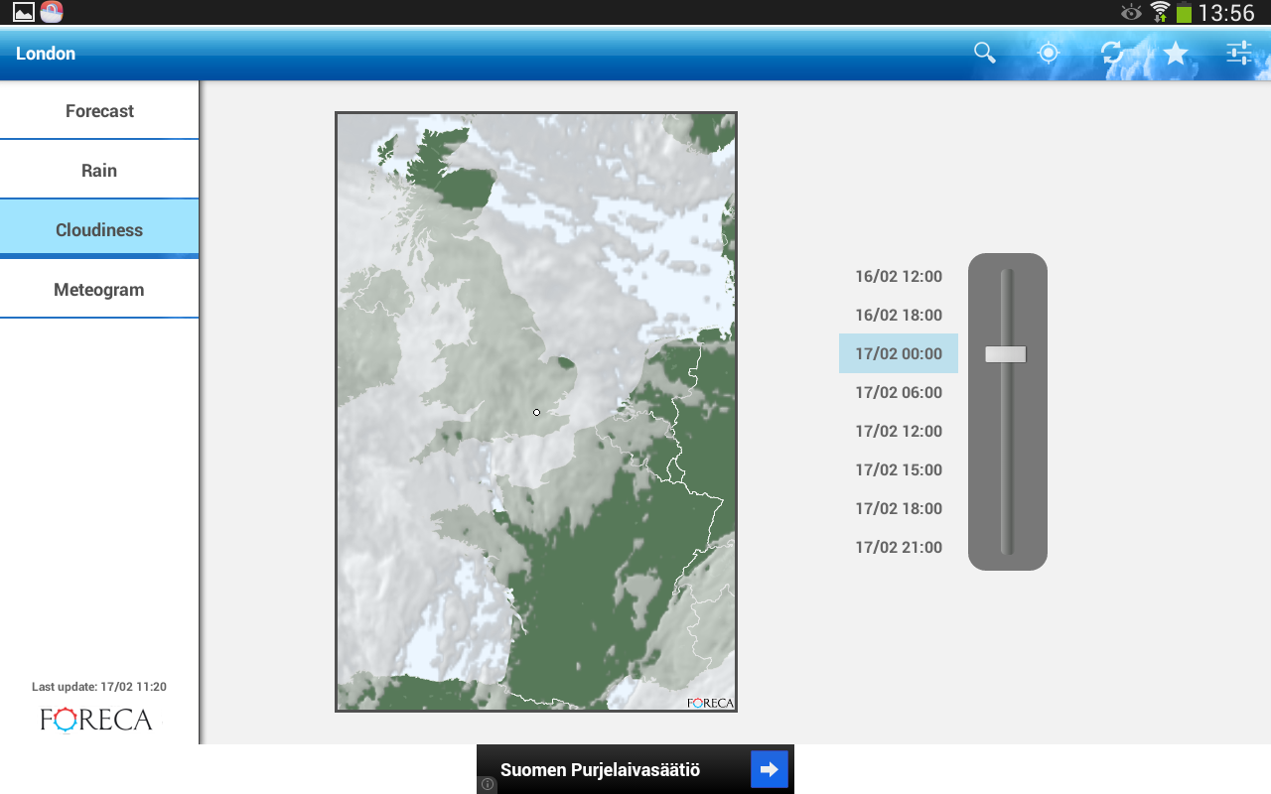Viewport: 1271px width, 794px height.
Task: Select the 16/02 12:00 time step
Action: click(x=899, y=276)
